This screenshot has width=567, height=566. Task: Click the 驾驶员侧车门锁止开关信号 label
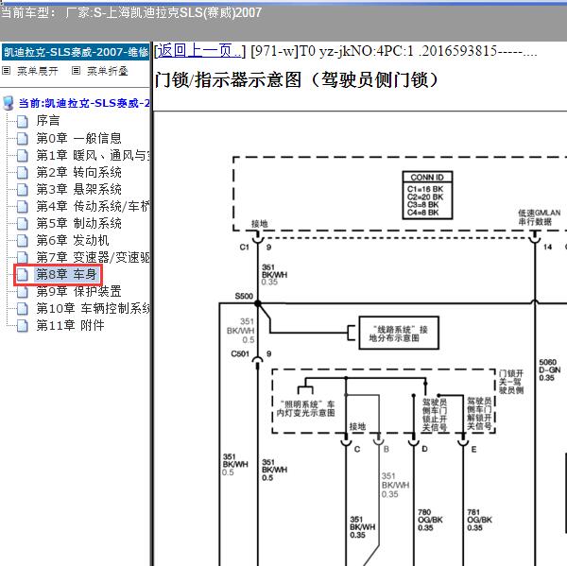point(435,415)
